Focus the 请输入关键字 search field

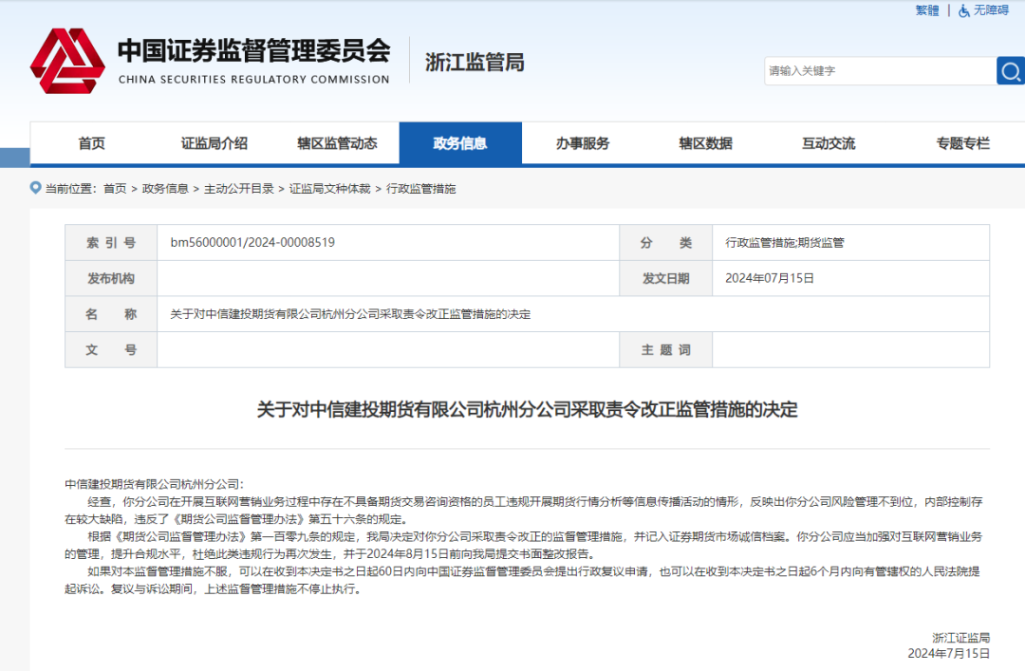pyautogui.click(x=878, y=70)
